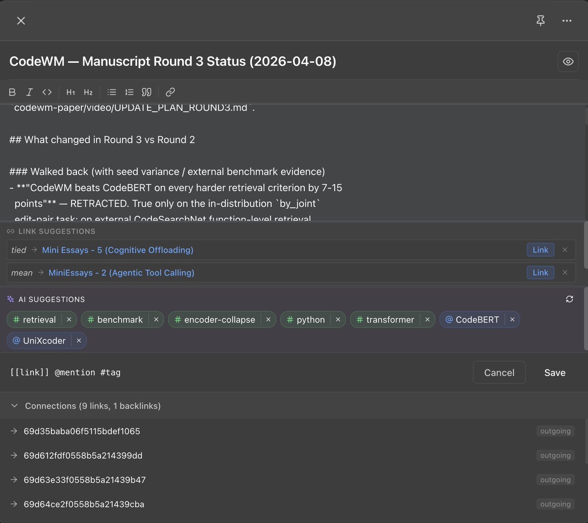Add the #python tag
588x523 pixels.
click(306, 320)
